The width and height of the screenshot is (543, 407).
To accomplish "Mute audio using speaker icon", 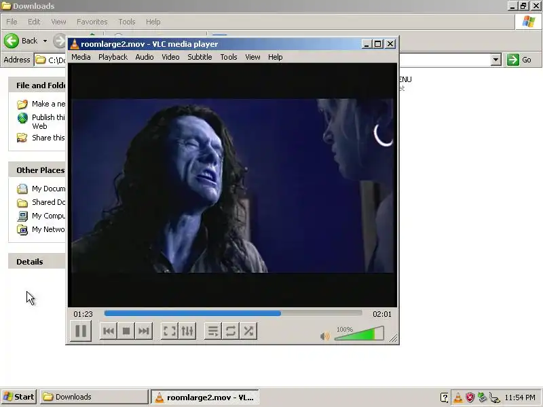I will (325, 336).
